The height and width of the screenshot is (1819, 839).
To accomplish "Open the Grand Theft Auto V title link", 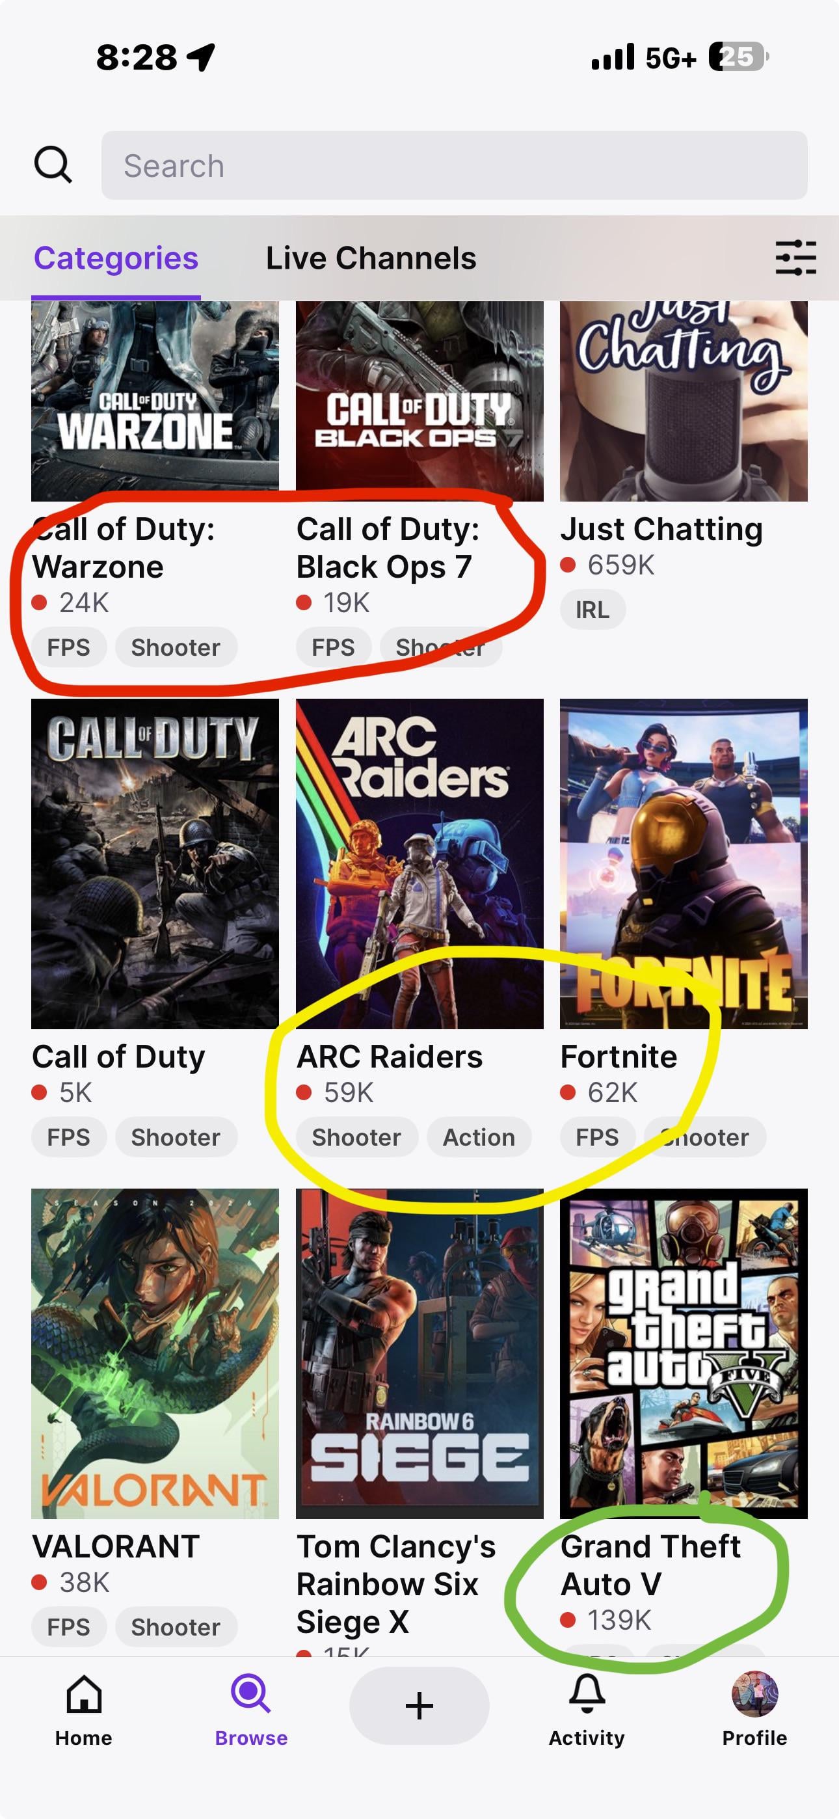I will (650, 1565).
